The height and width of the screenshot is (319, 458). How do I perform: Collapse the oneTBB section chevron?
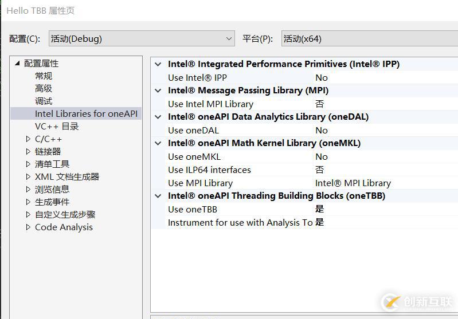[158, 196]
